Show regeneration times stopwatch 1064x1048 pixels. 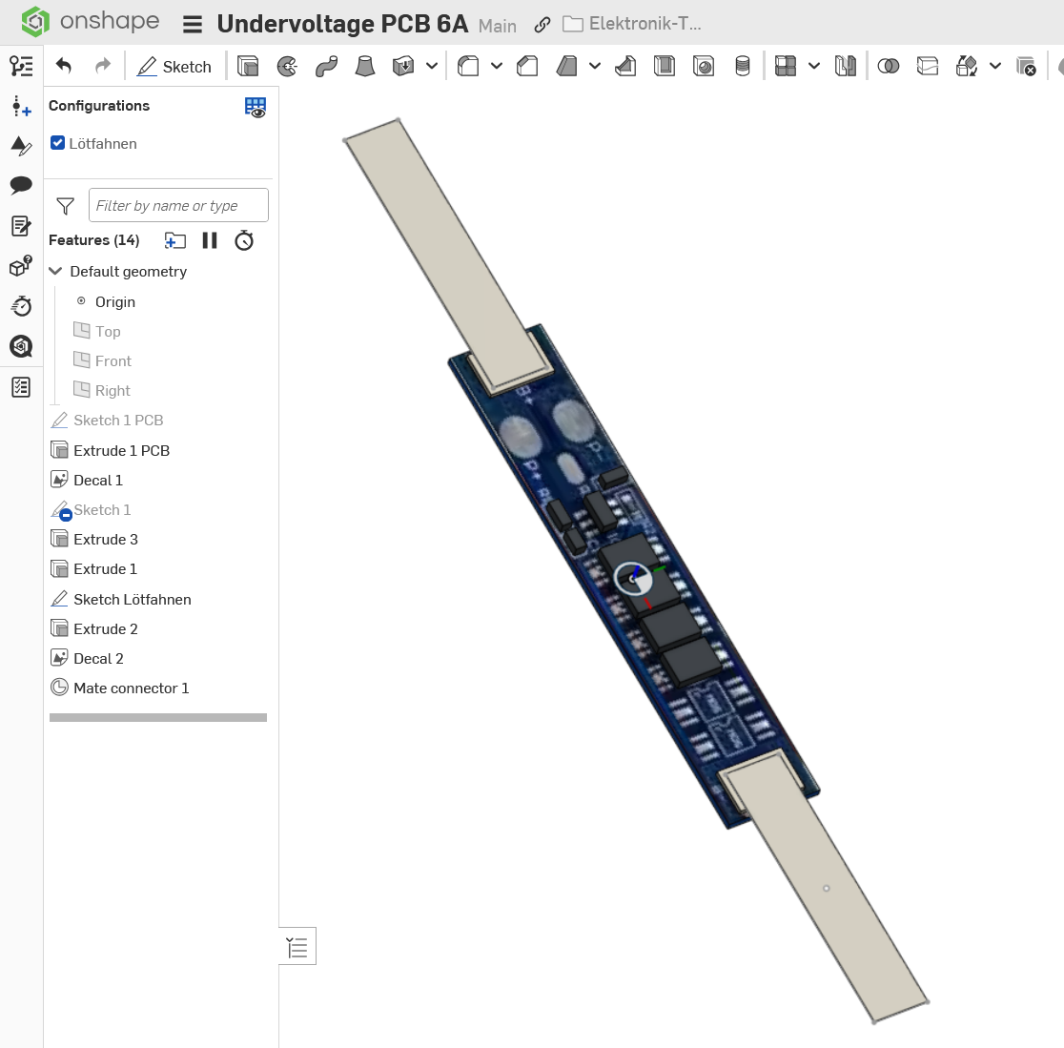[x=244, y=240]
